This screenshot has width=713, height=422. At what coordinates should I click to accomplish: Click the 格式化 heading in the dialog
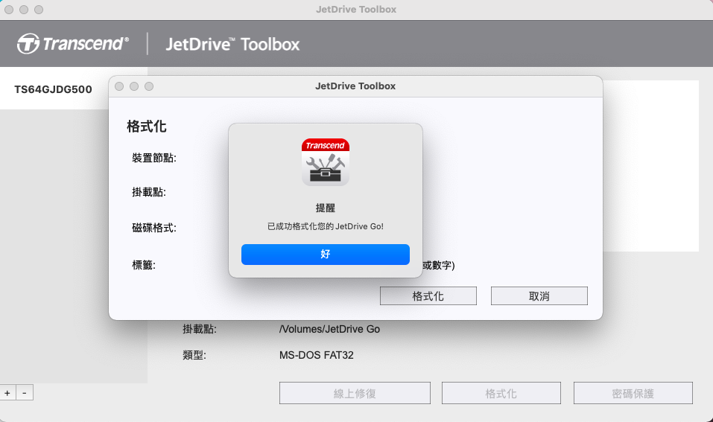click(x=147, y=127)
